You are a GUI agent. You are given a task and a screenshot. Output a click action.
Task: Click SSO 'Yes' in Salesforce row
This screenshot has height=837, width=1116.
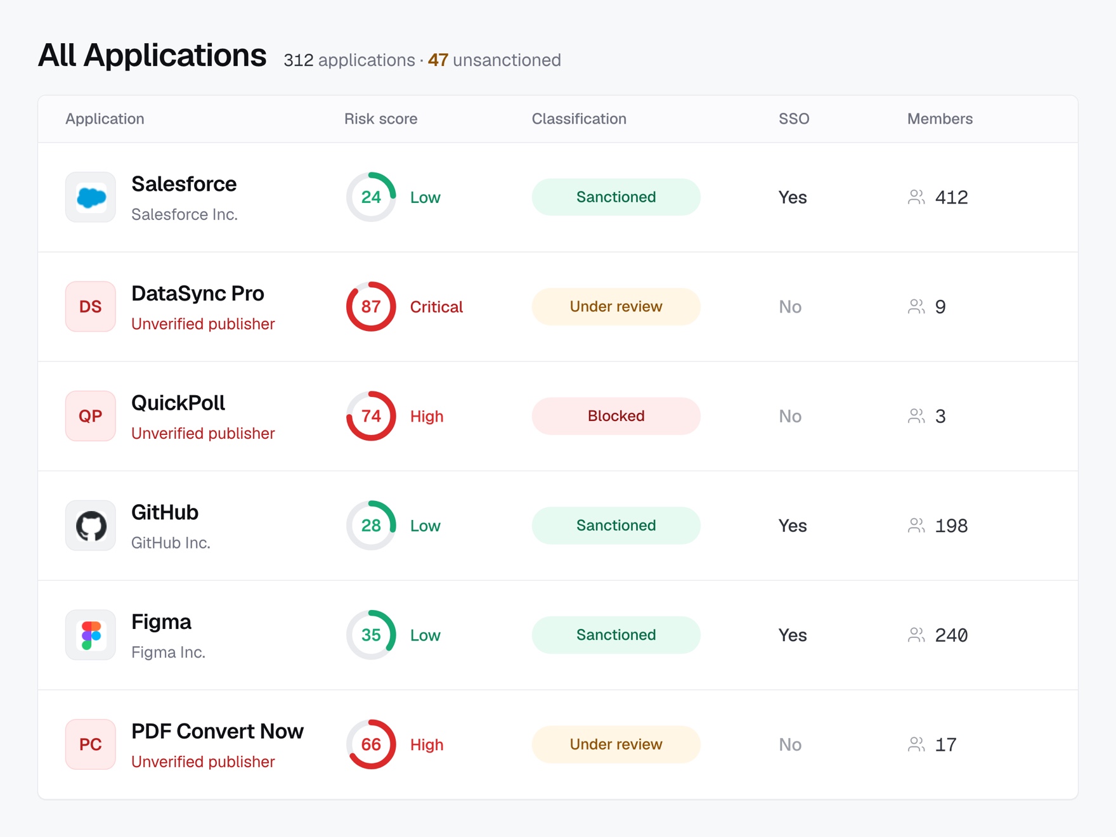tap(793, 198)
